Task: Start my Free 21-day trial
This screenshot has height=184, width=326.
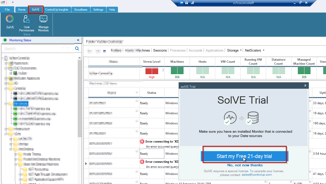Action: click(244, 156)
